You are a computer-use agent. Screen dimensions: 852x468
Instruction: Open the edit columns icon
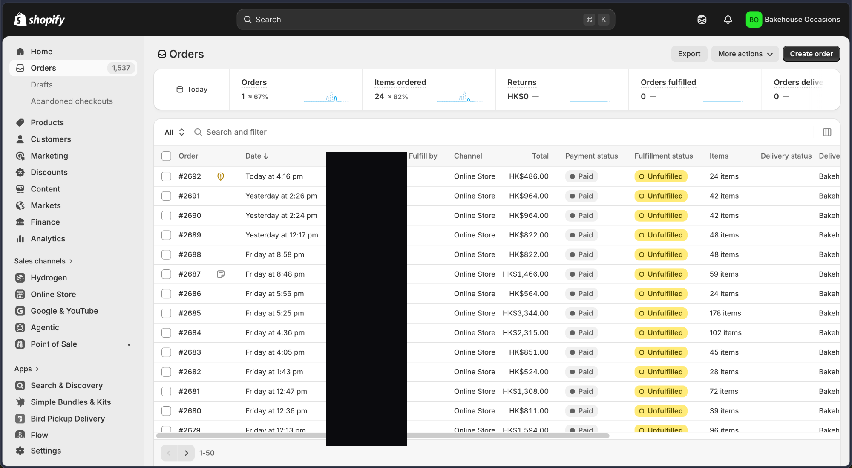pos(827,132)
